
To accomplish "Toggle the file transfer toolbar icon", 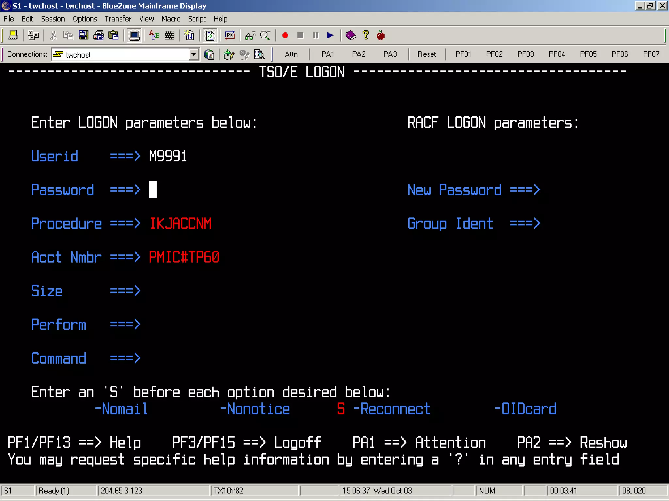I will 210,35.
